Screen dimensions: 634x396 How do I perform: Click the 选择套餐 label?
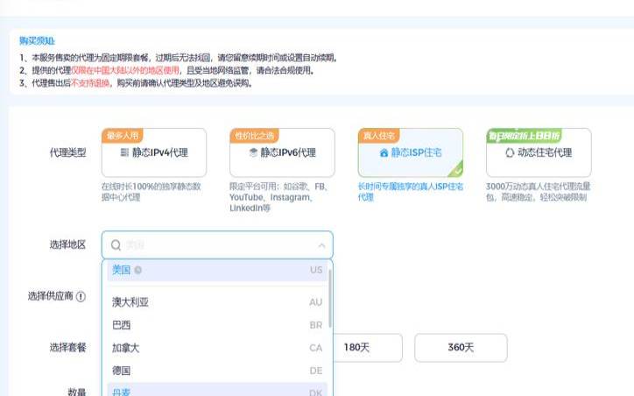pos(67,348)
